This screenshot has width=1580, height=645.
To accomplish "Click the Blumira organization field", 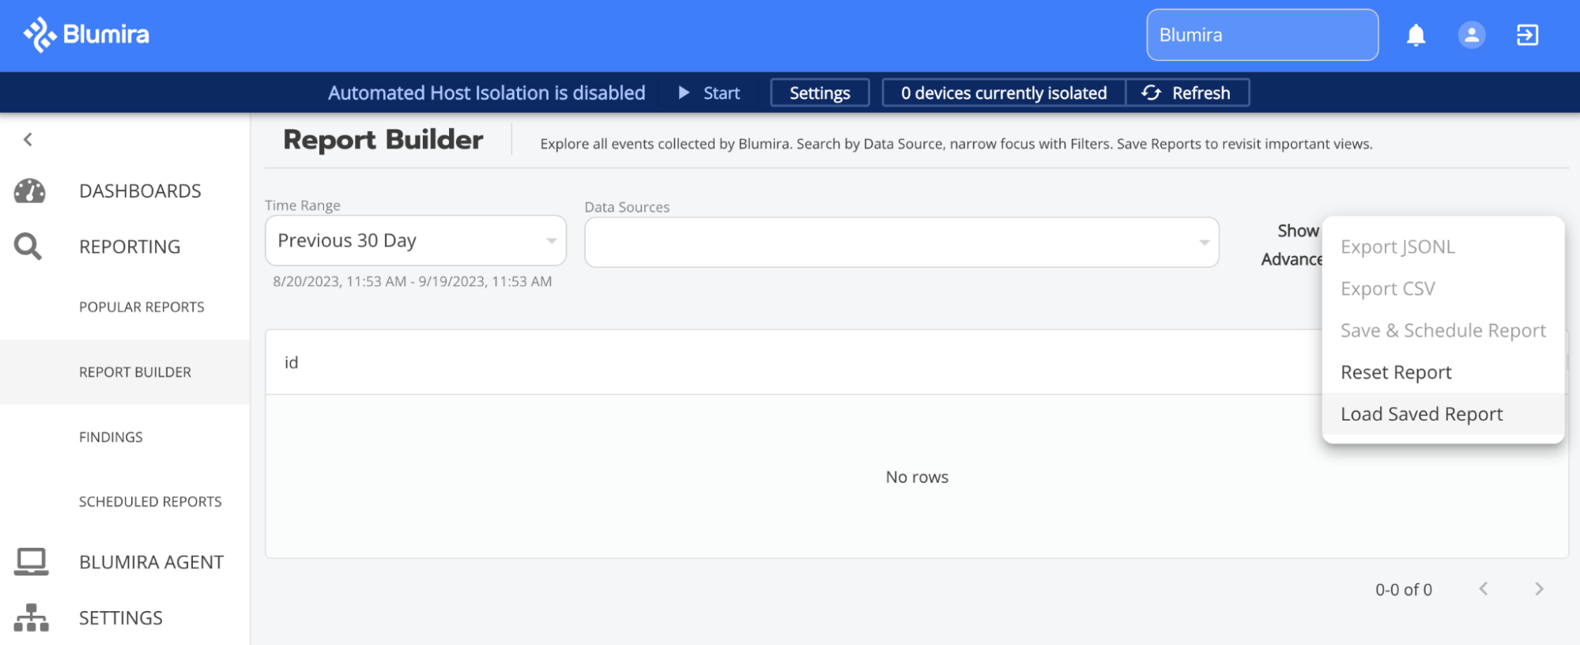I will pos(1262,35).
